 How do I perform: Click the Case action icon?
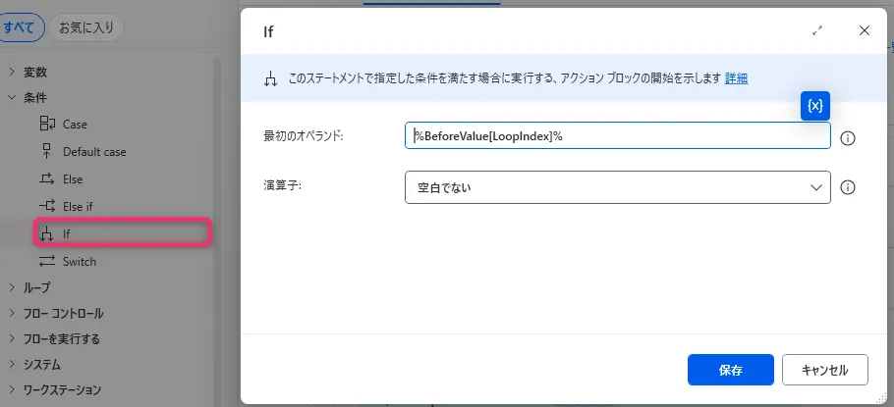[x=47, y=125]
